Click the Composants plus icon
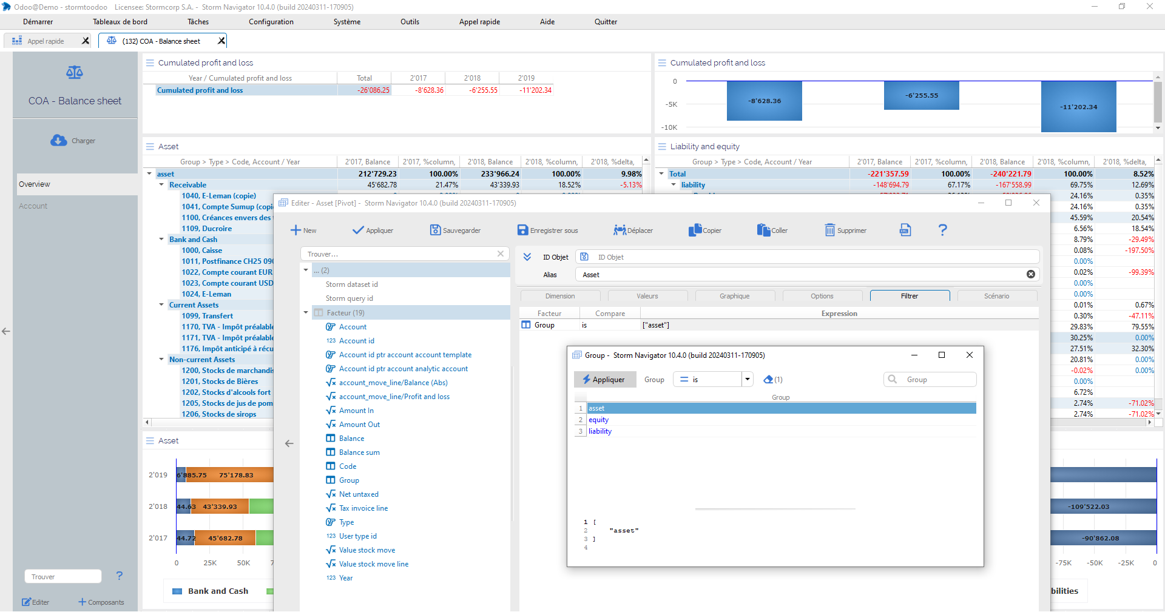Image resolution: width=1165 pixels, height=612 pixels. pos(82,602)
